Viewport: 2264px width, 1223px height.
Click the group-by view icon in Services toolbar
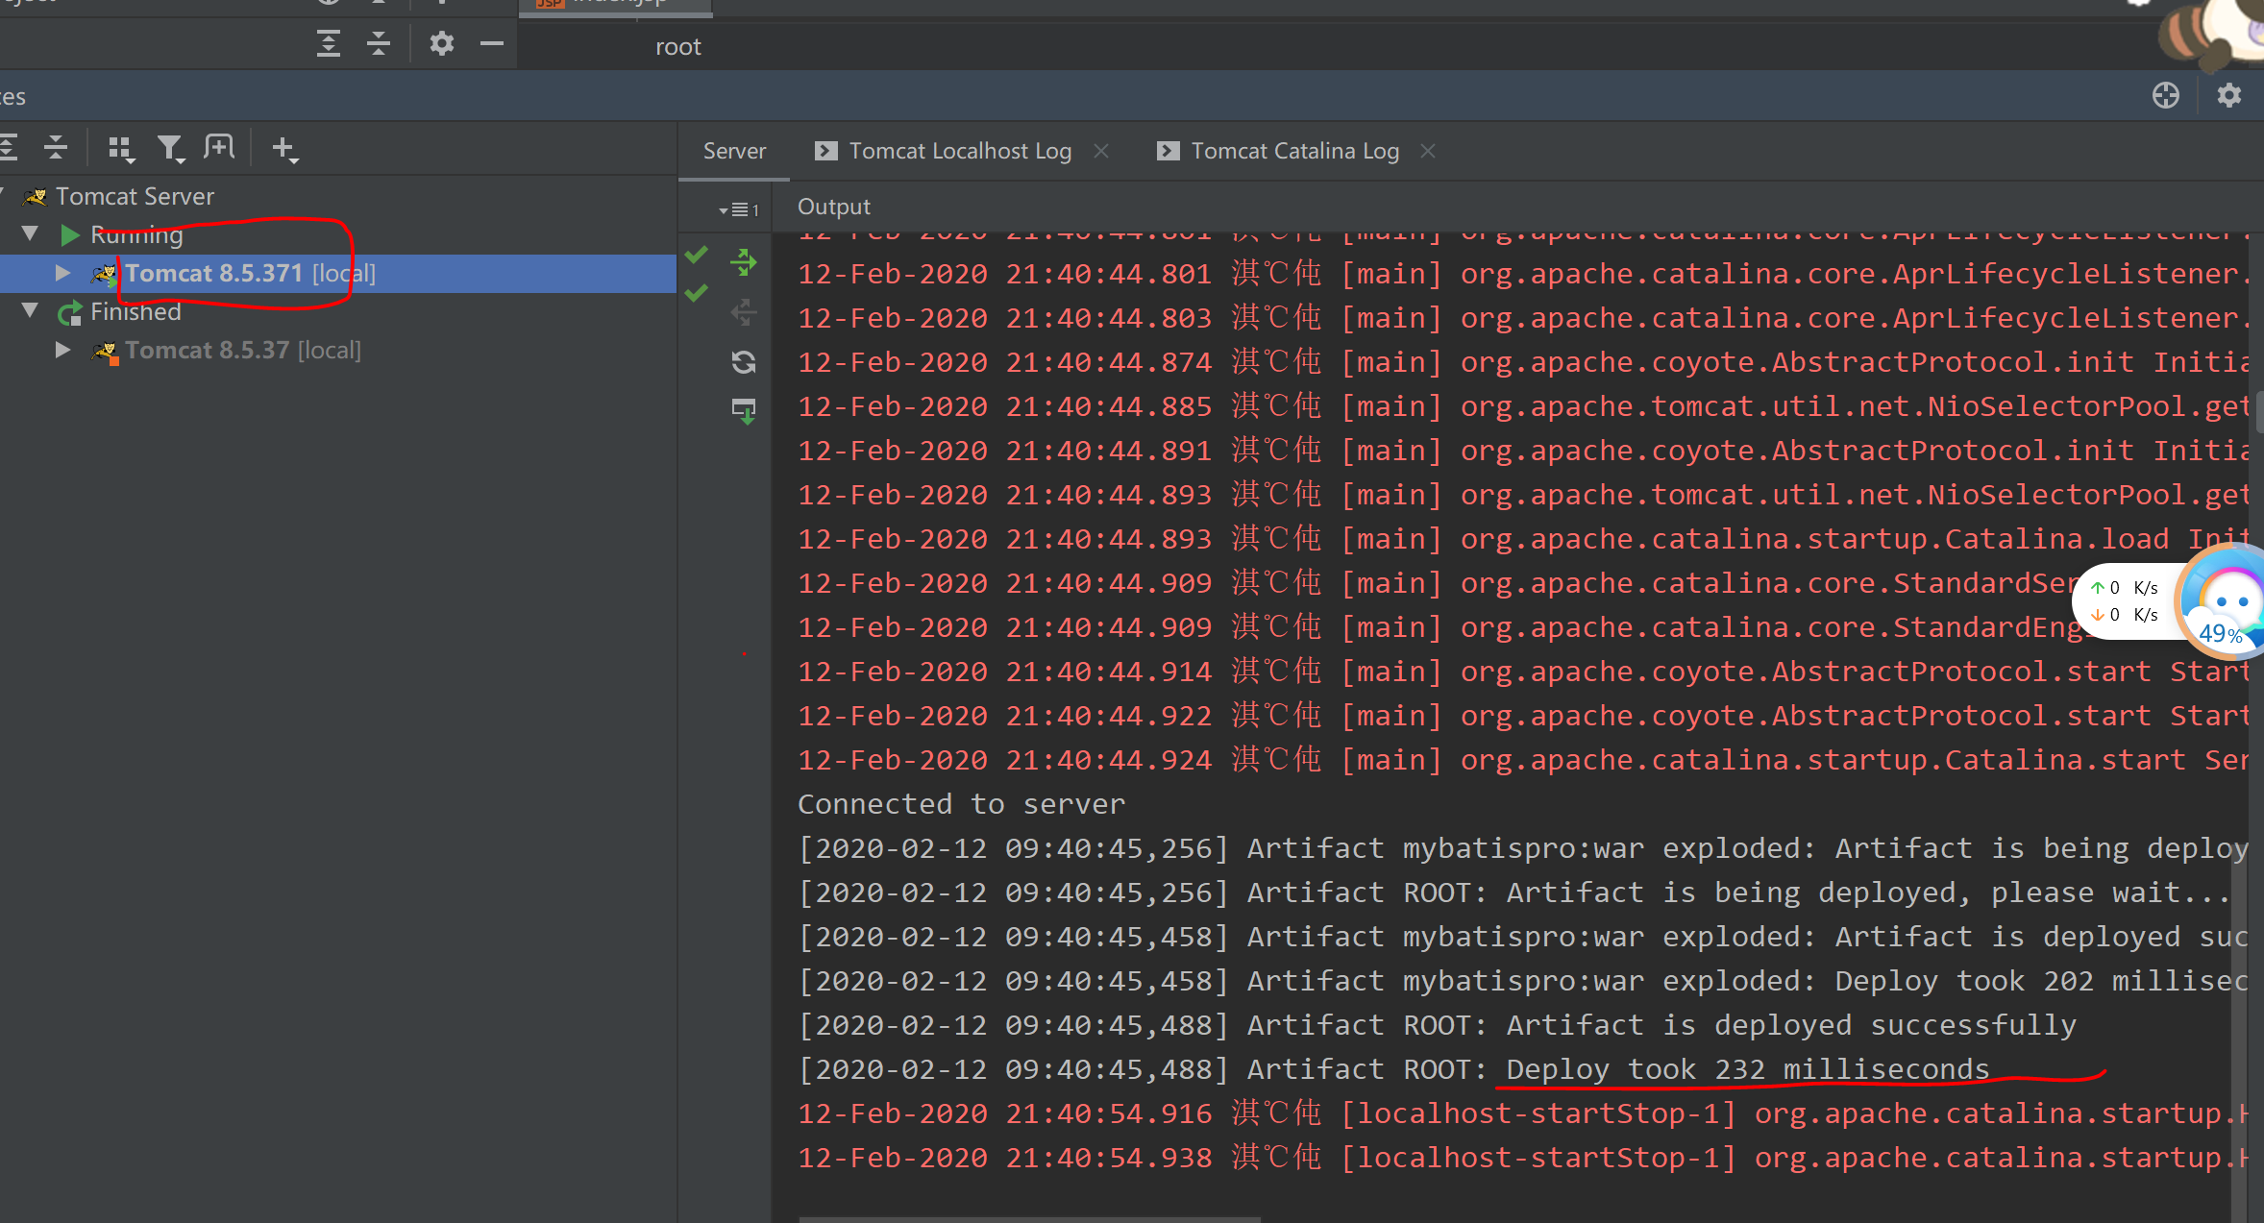121,147
